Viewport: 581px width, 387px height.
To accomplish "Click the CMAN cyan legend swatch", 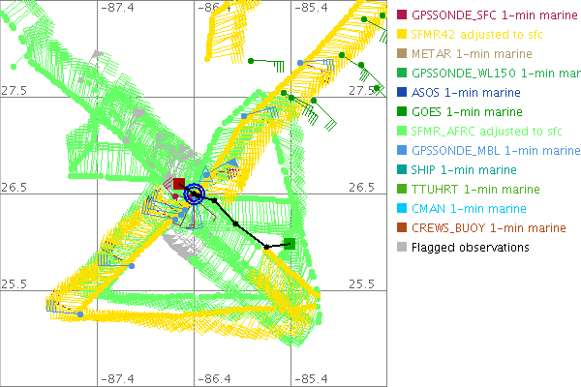I will (x=402, y=208).
